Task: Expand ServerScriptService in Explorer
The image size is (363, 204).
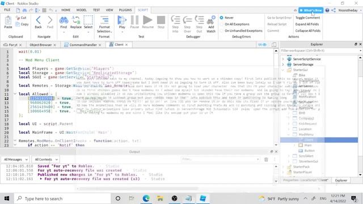Action: pyautogui.click(x=283, y=59)
